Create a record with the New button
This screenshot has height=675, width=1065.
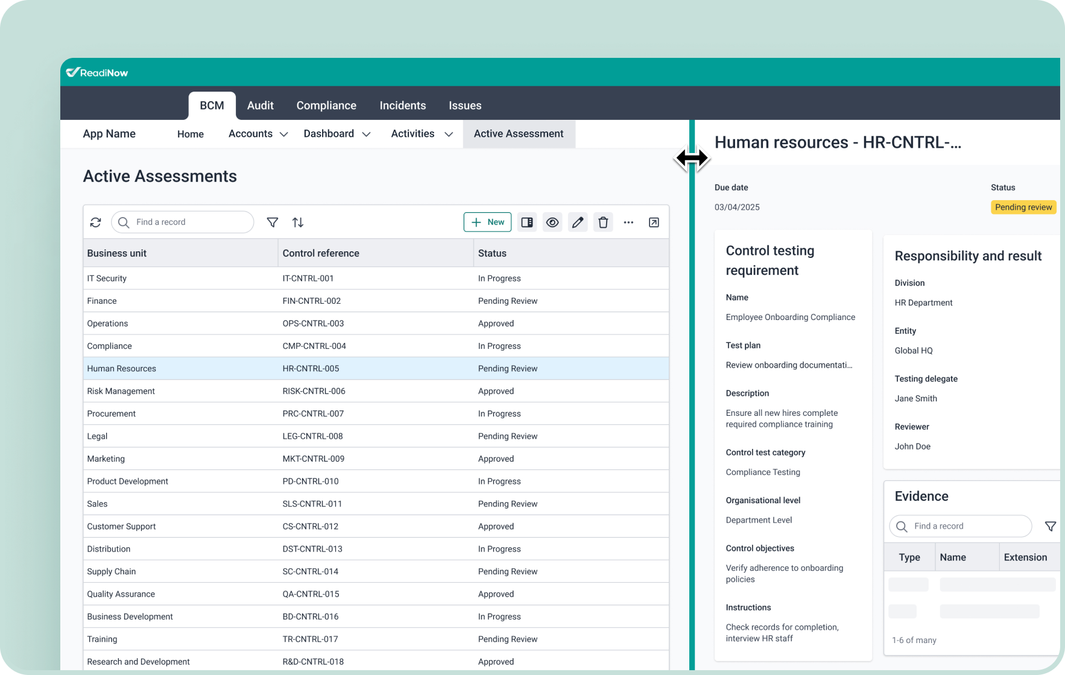click(487, 222)
